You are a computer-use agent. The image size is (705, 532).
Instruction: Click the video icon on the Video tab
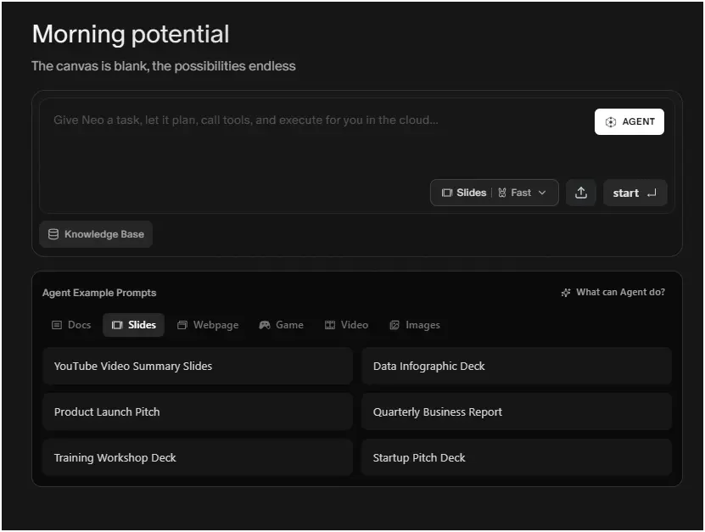click(x=329, y=324)
